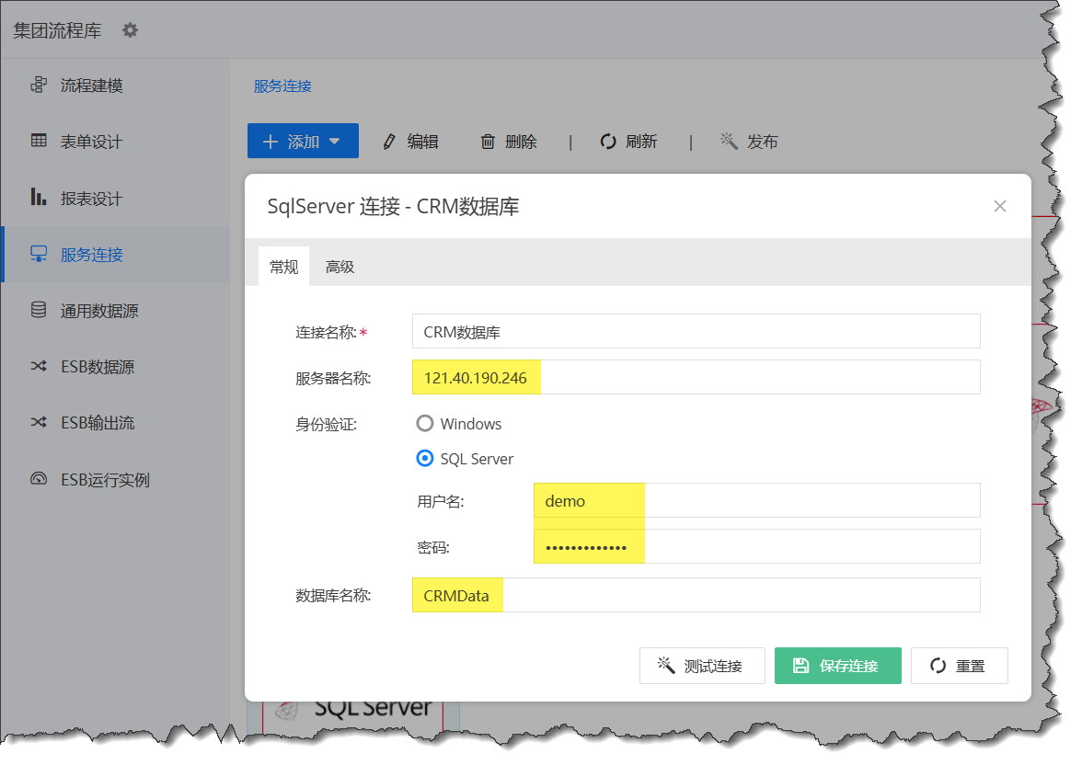Click the 服务连接 breadcrumb link
Screen dimensions: 1082x765
[x=282, y=86]
